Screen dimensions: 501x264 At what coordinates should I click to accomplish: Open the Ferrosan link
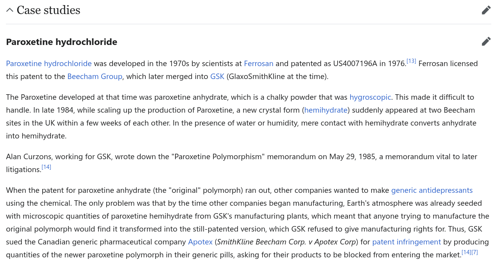point(259,63)
